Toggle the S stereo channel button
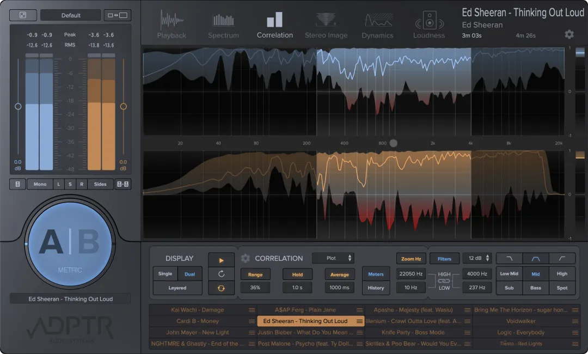The height and width of the screenshot is (354, 588). coord(70,184)
